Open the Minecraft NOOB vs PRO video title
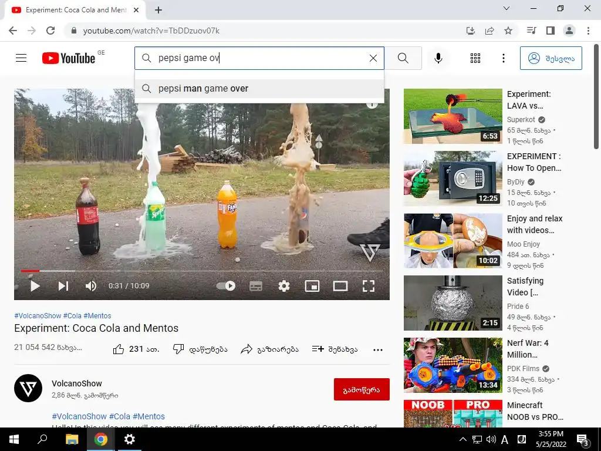 535,411
